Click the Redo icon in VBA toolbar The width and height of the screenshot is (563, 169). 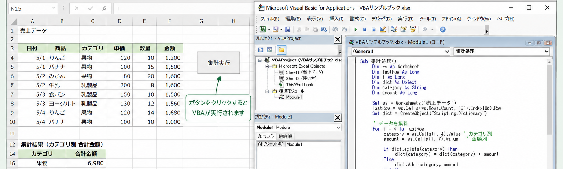344,29
